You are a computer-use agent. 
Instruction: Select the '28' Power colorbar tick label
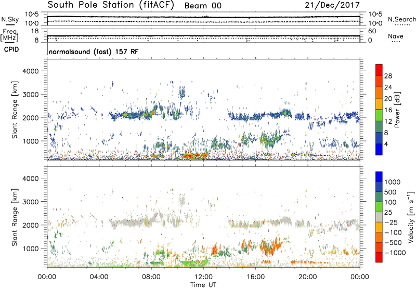point(388,76)
